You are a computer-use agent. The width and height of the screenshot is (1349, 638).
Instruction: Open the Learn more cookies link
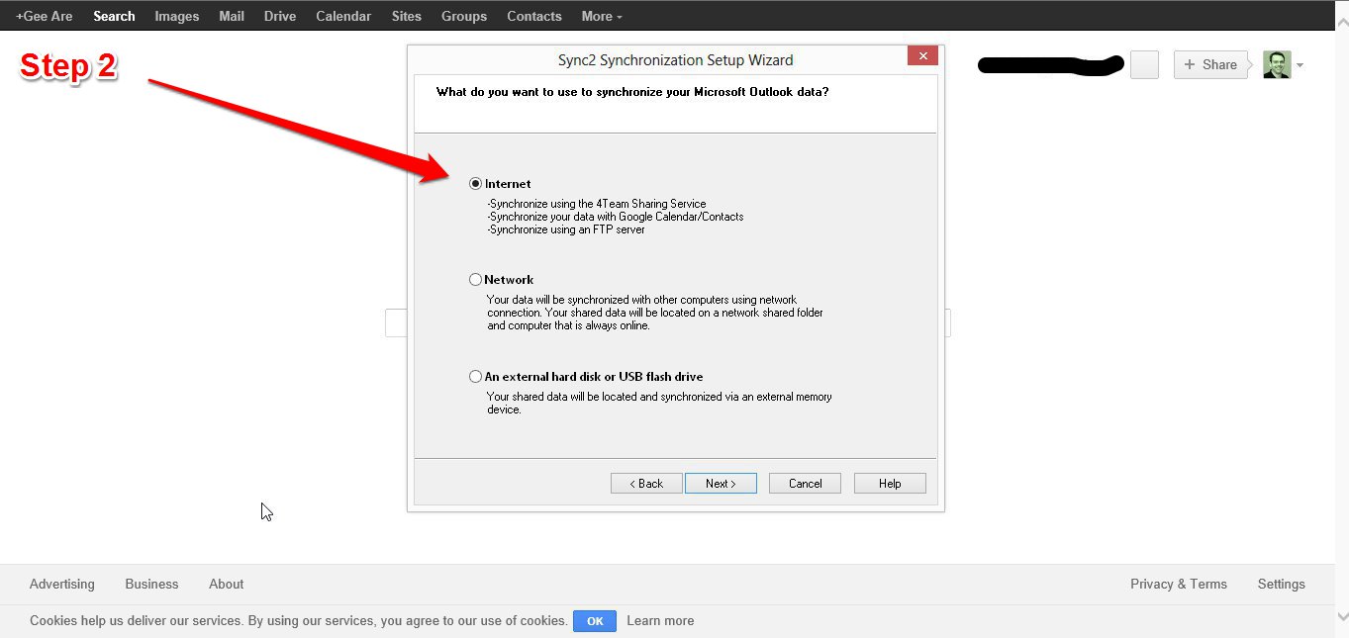point(660,621)
